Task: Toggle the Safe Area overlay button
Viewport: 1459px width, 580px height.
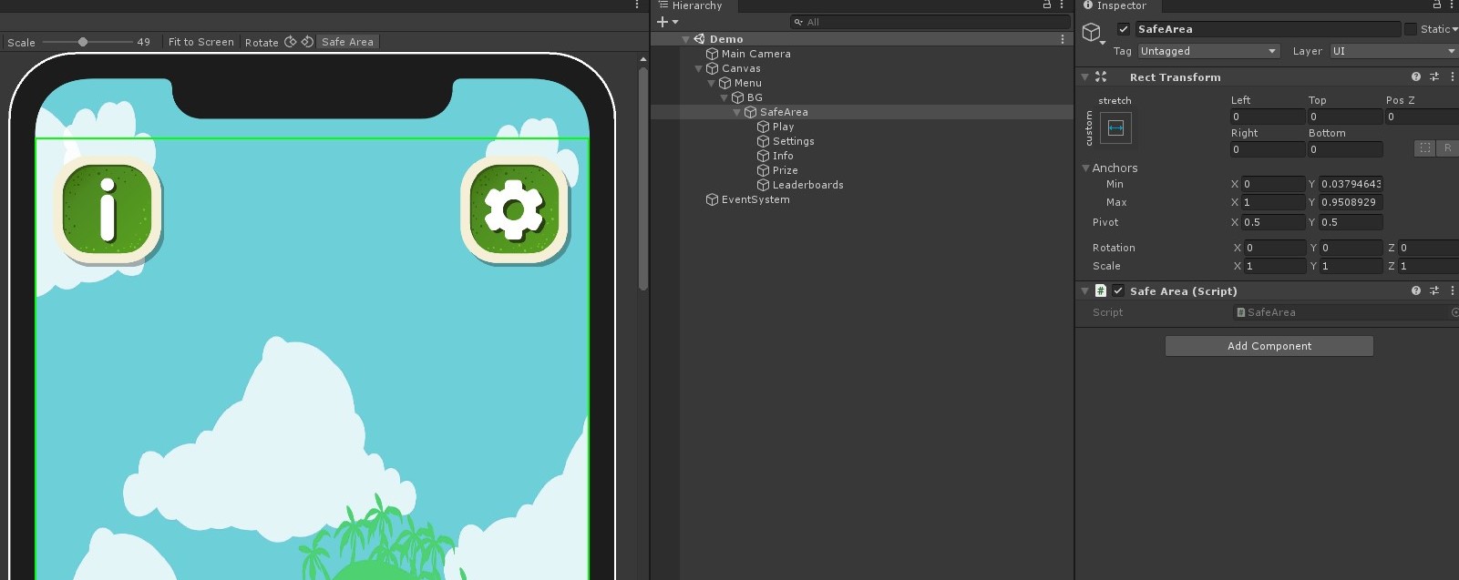Action: (x=347, y=42)
